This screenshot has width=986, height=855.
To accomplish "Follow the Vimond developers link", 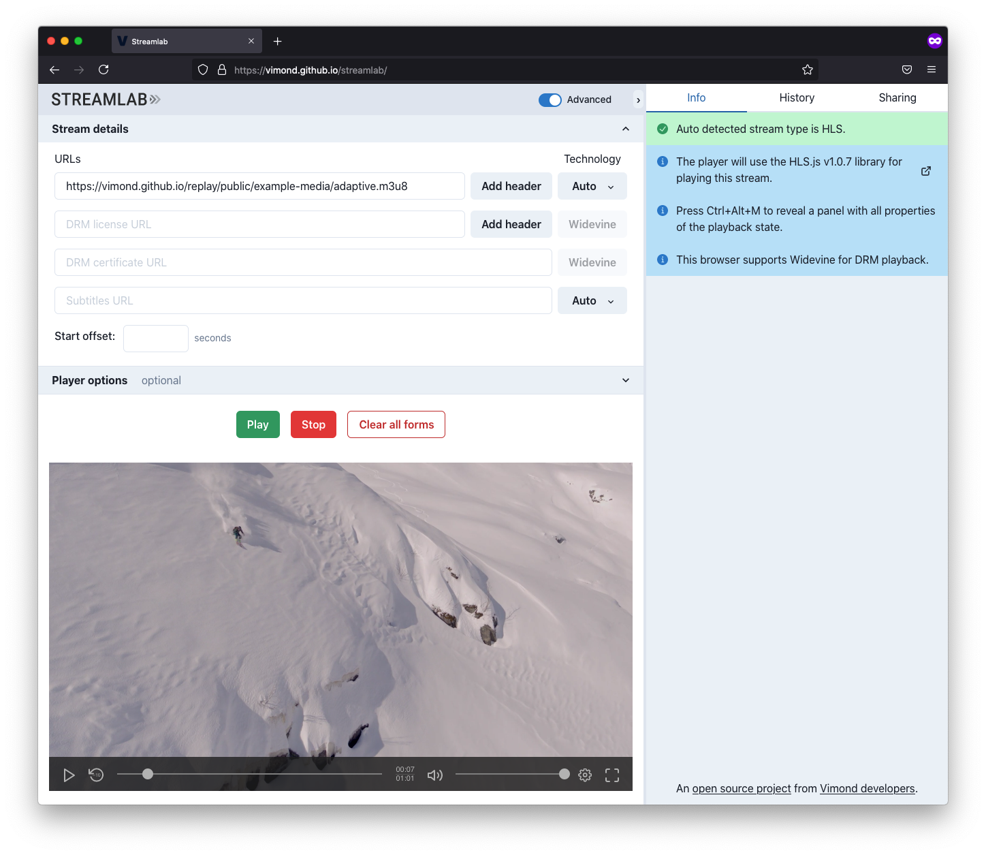I will click(867, 788).
